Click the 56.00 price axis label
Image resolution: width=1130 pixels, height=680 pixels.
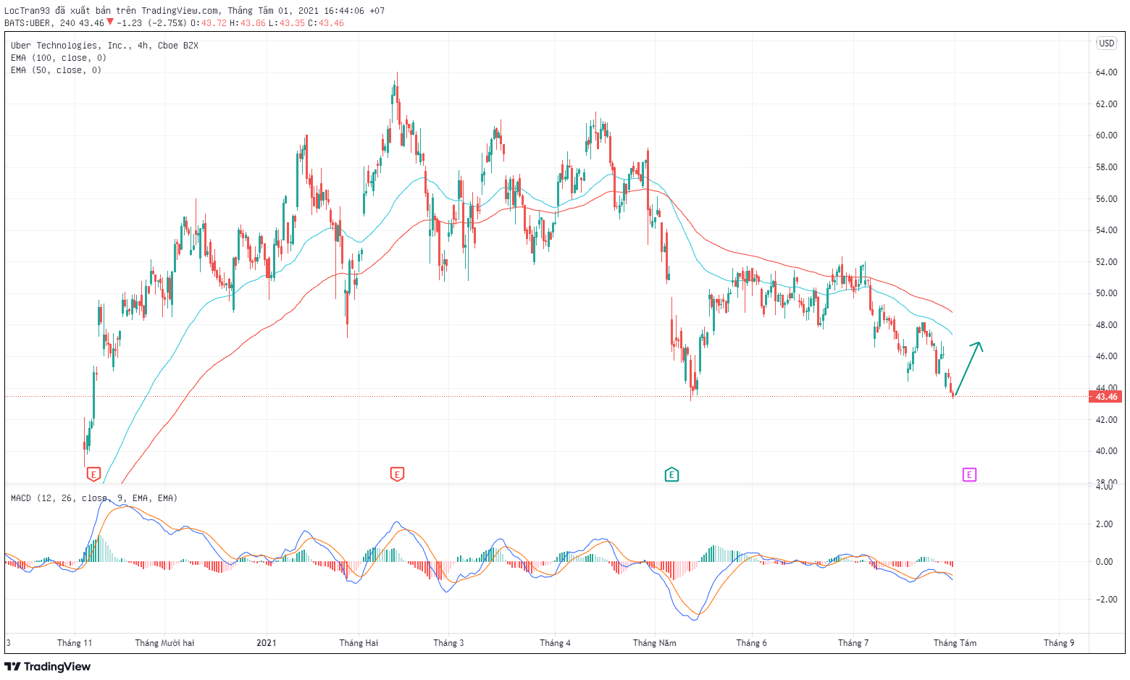[1106, 199]
